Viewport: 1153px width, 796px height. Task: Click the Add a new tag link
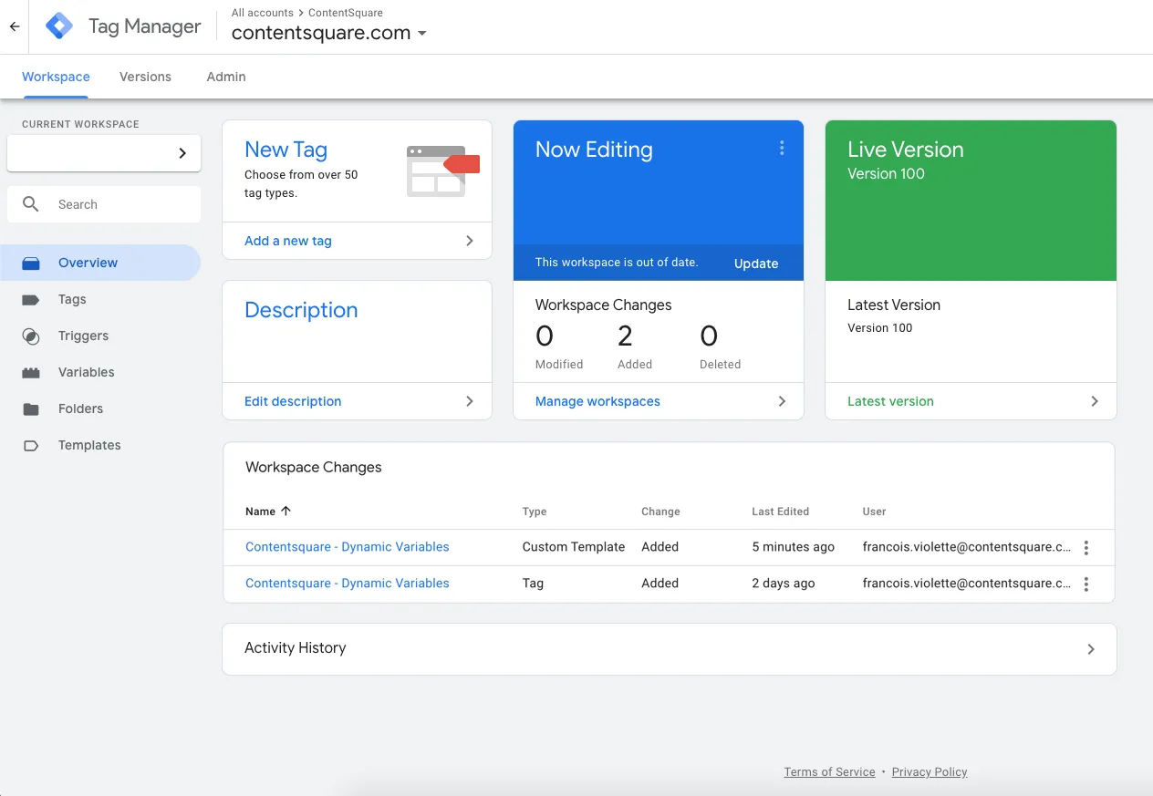288,241
